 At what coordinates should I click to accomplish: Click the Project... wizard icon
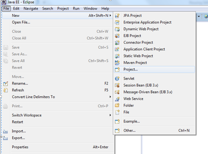pyautogui.click(x=117, y=69)
